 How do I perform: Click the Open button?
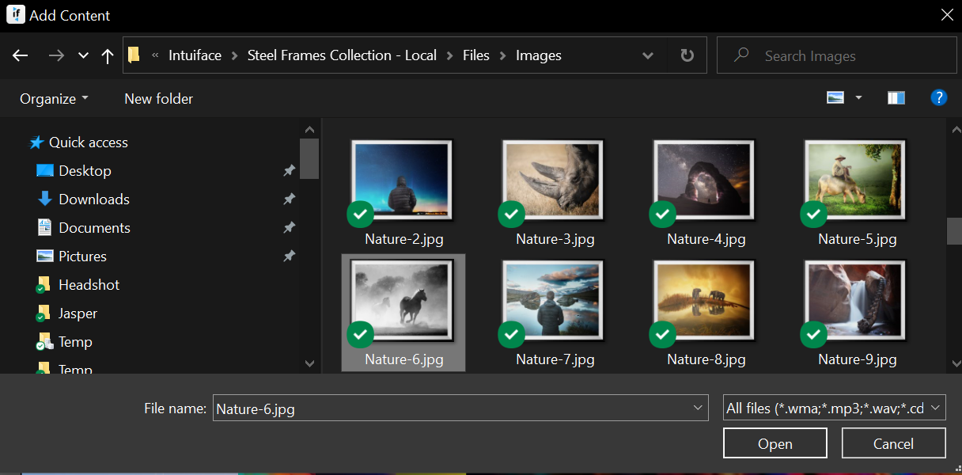tap(775, 443)
